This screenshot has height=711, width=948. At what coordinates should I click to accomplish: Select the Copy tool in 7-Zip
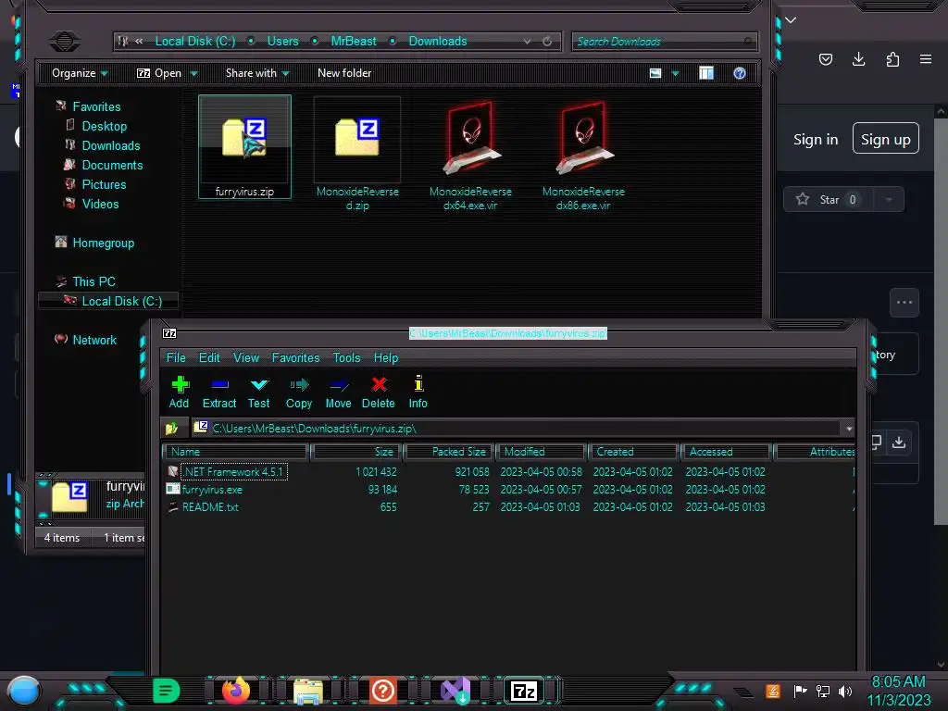(299, 393)
